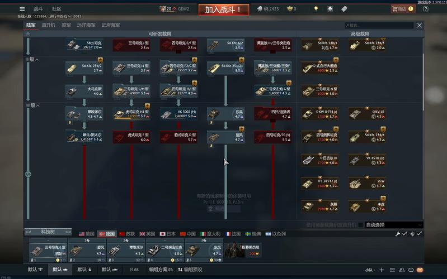Select the 豹式坦克 D 型 locked vehicle
447x279 pixels.
pos(178,137)
